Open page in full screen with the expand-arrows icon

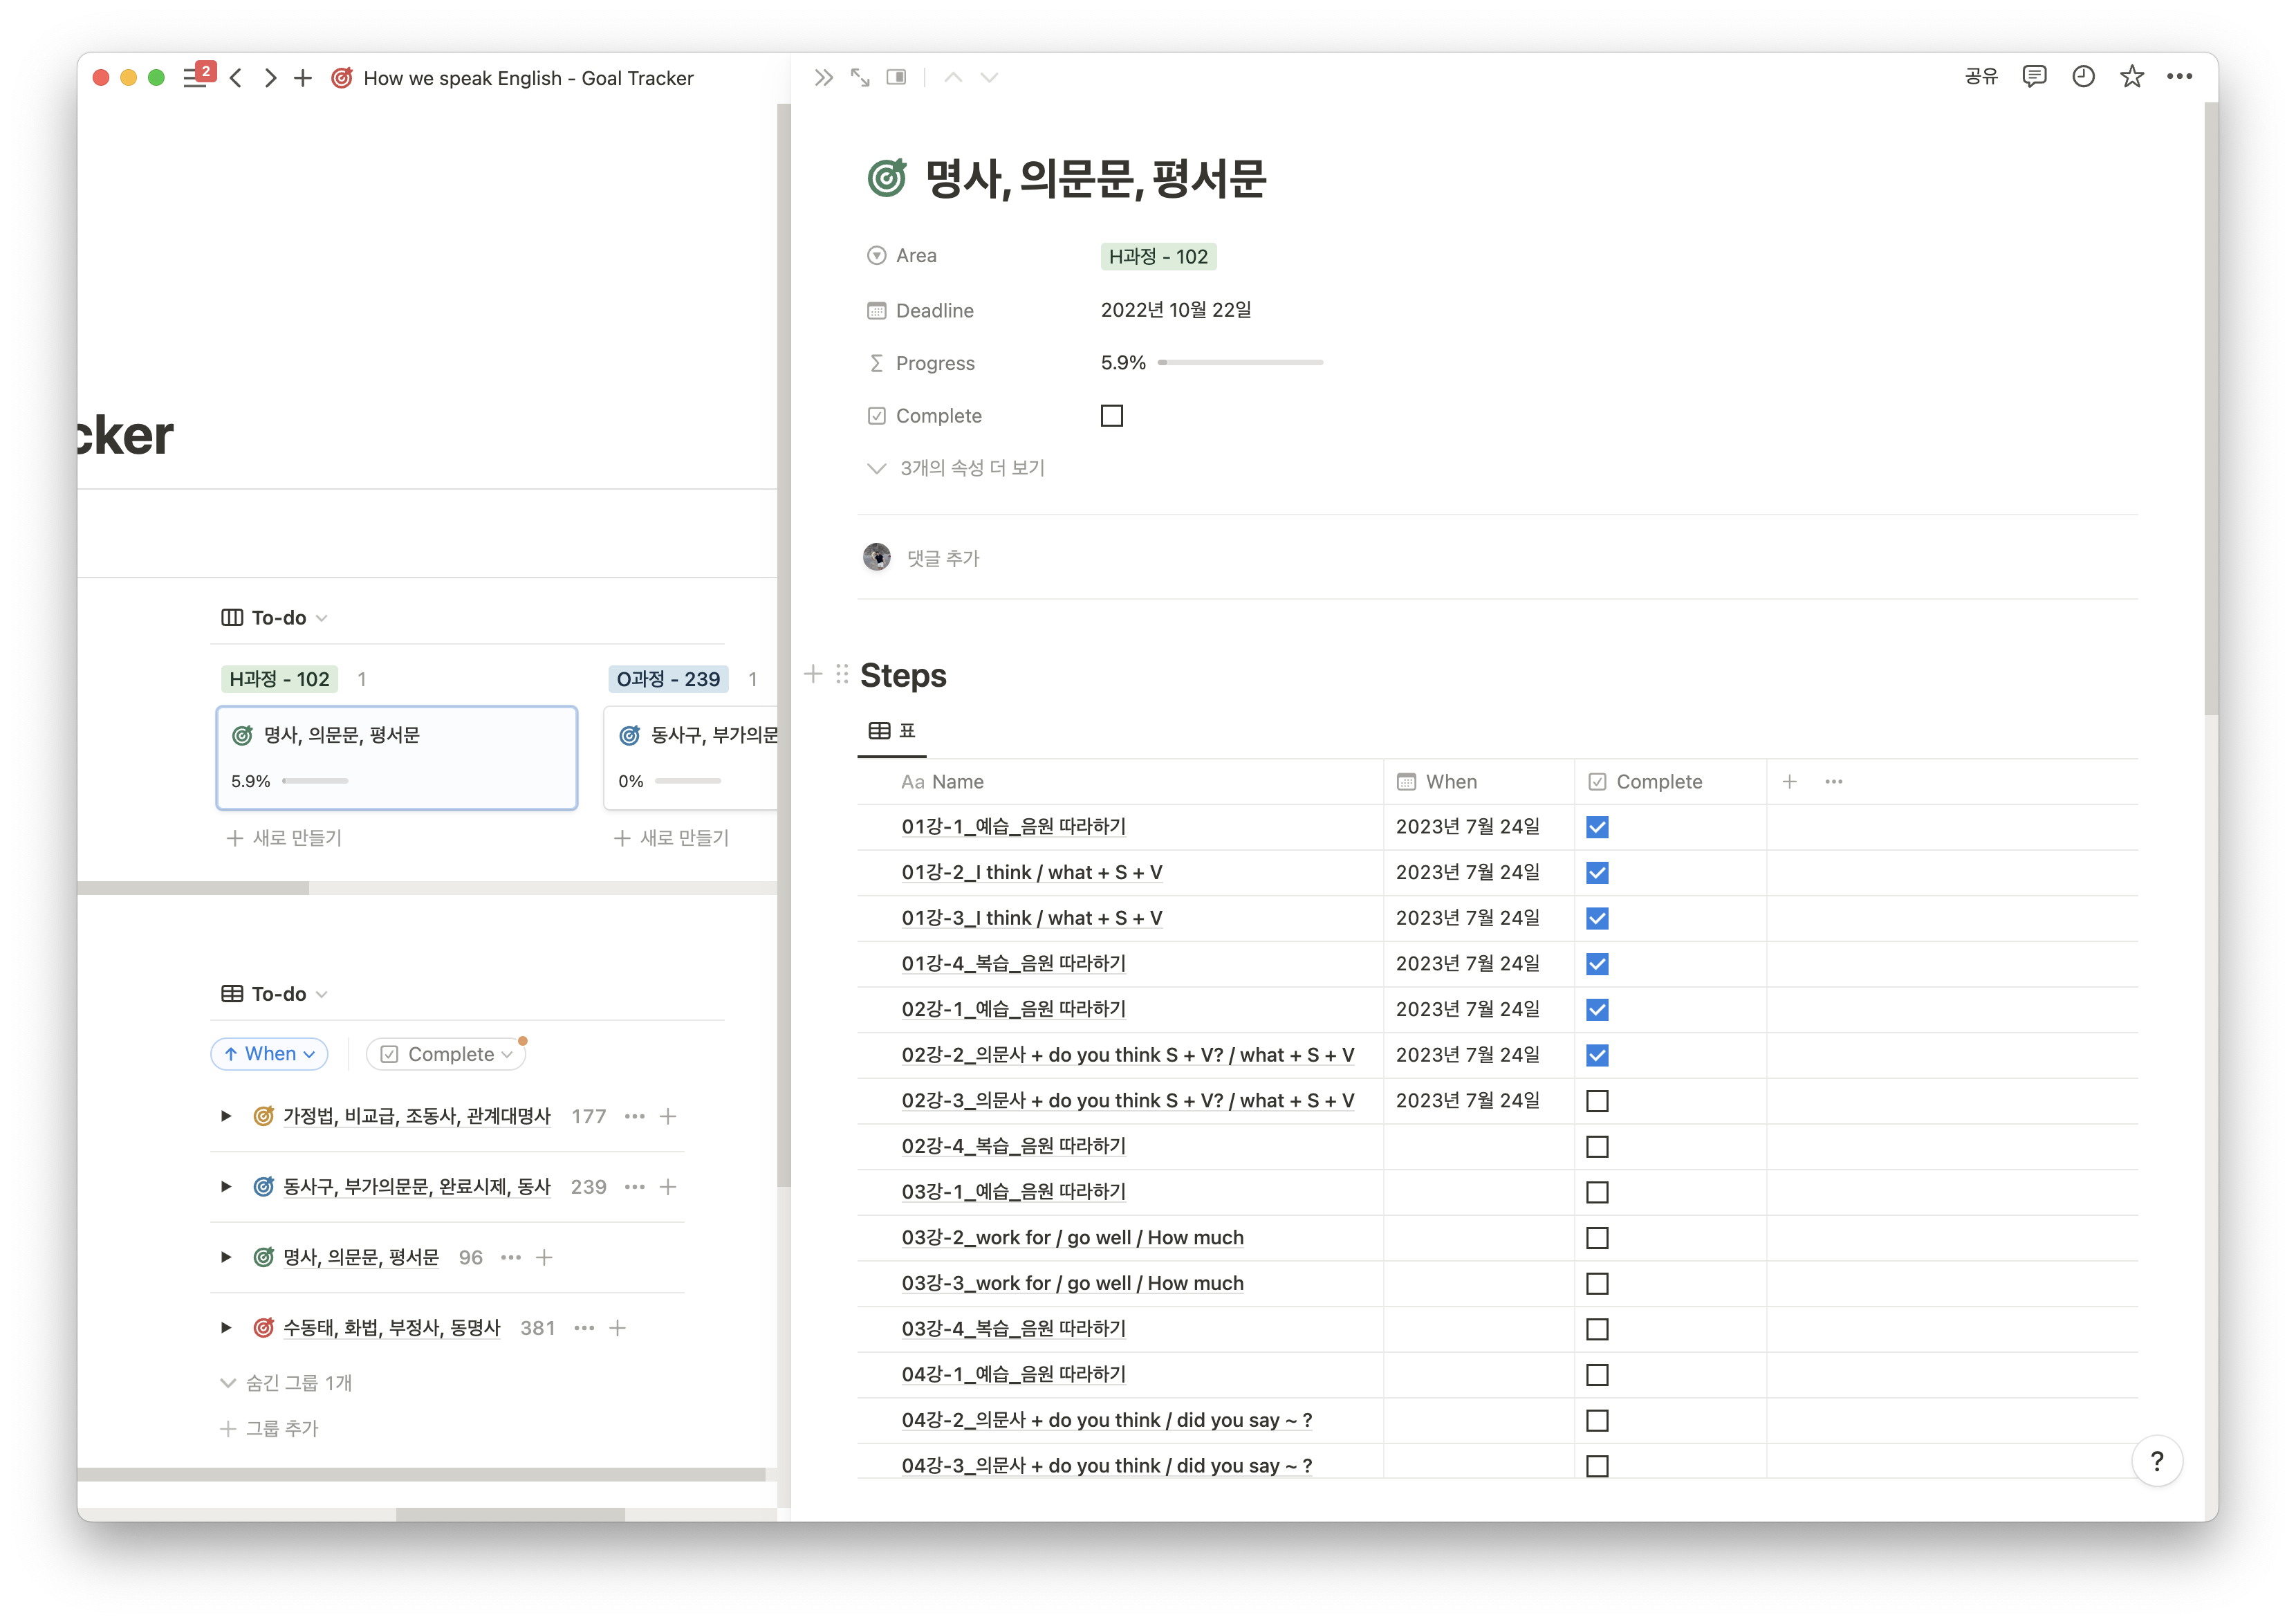click(x=860, y=77)
